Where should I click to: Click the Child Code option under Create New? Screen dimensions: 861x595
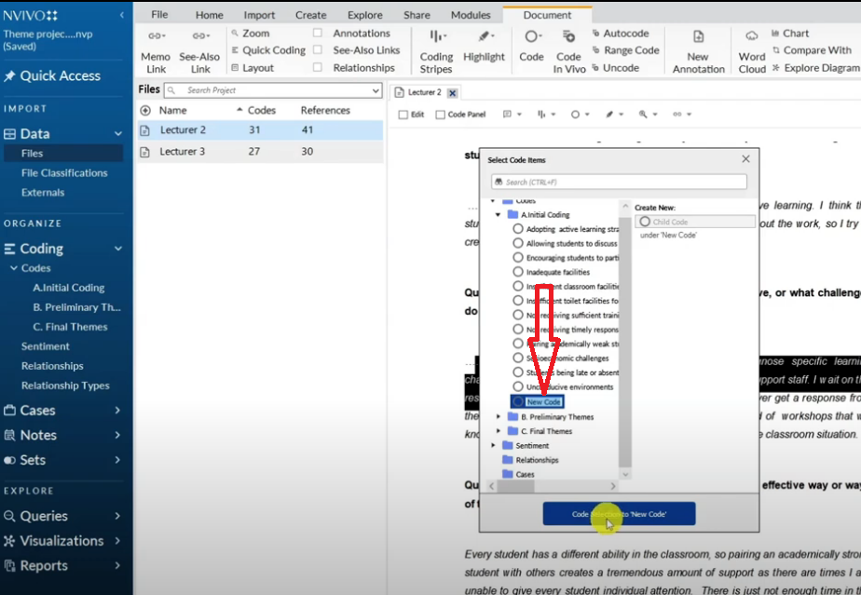pos(694,222)
